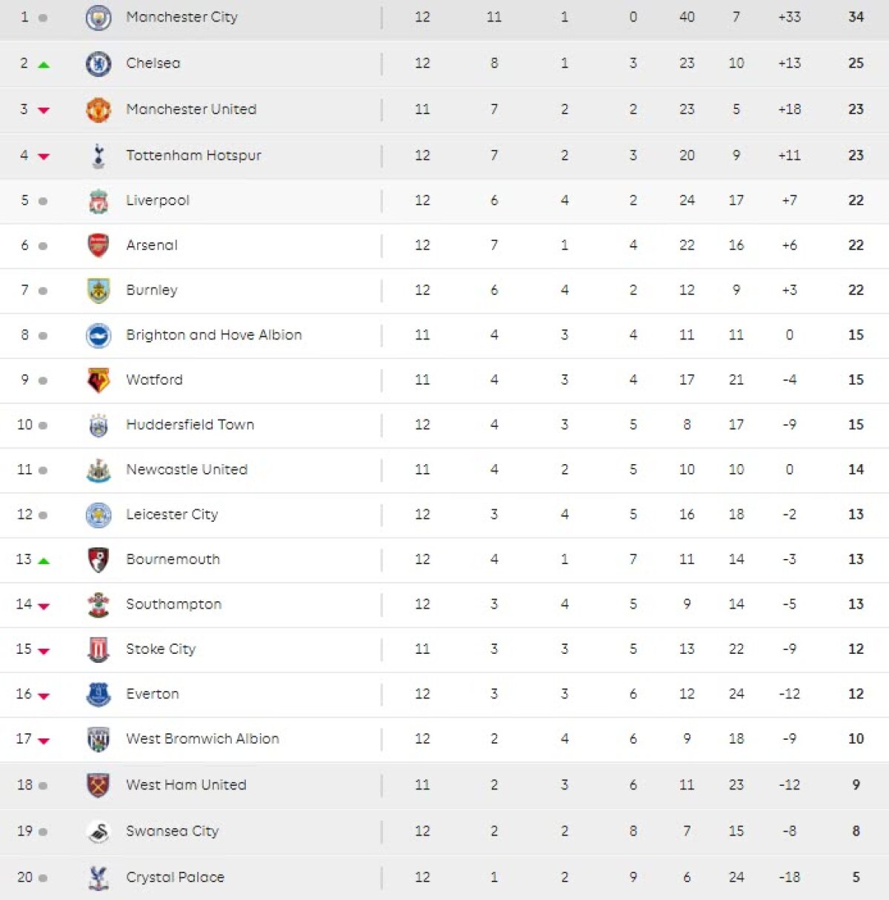Viewport: 889px width, 900px height.
Task: Select the Manchester United crest icon
Action: (x=99, y=110)
